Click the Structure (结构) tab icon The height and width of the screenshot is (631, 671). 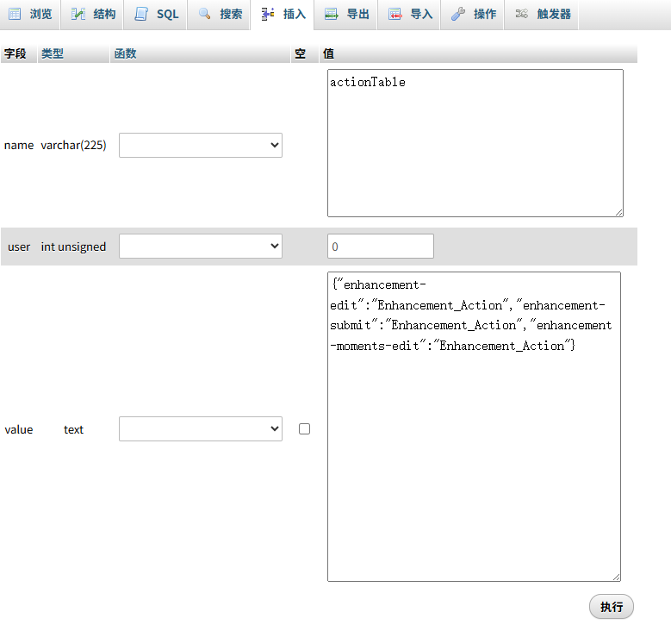click(78, 15)
